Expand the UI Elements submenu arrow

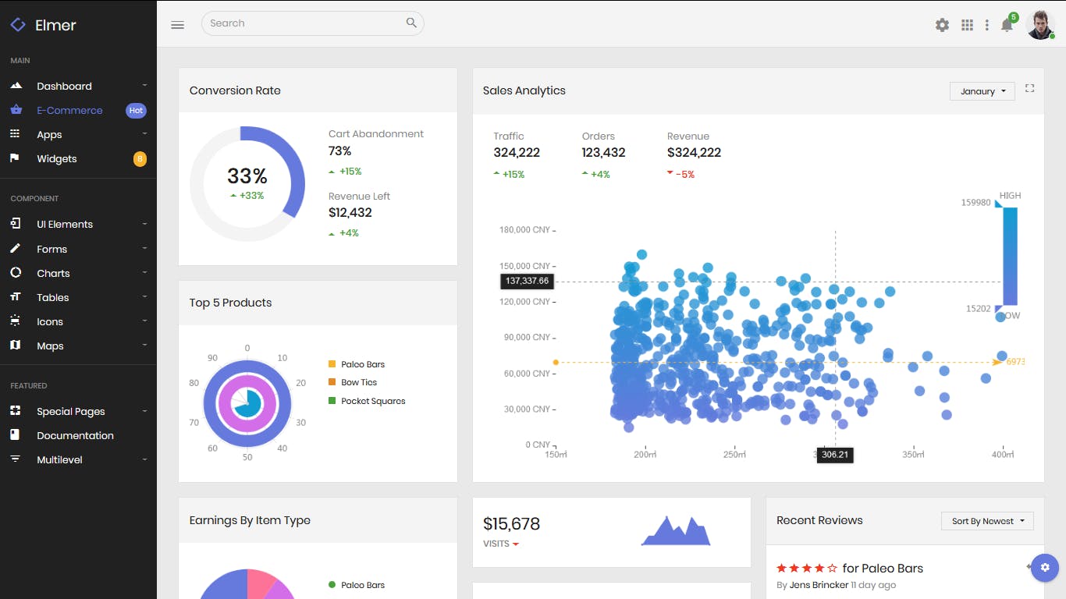click(x=144, y=224)
